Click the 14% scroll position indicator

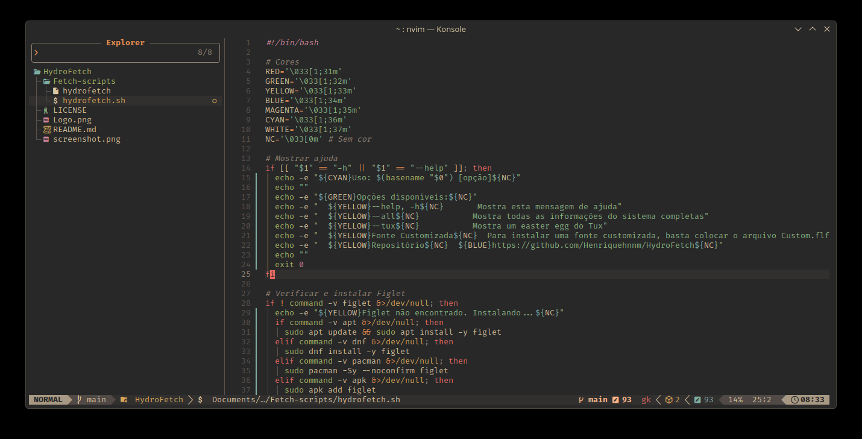(x=735, y=400)
